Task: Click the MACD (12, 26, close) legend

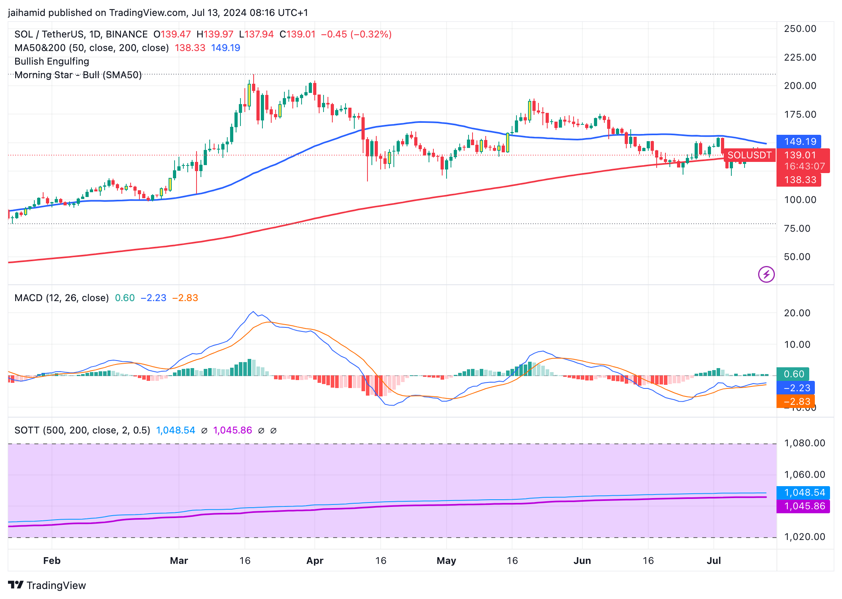Action: [x=62, y=298]
